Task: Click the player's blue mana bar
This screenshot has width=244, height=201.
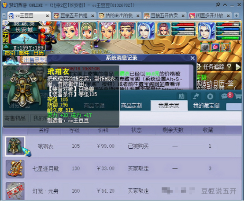Action: (228, 29)
